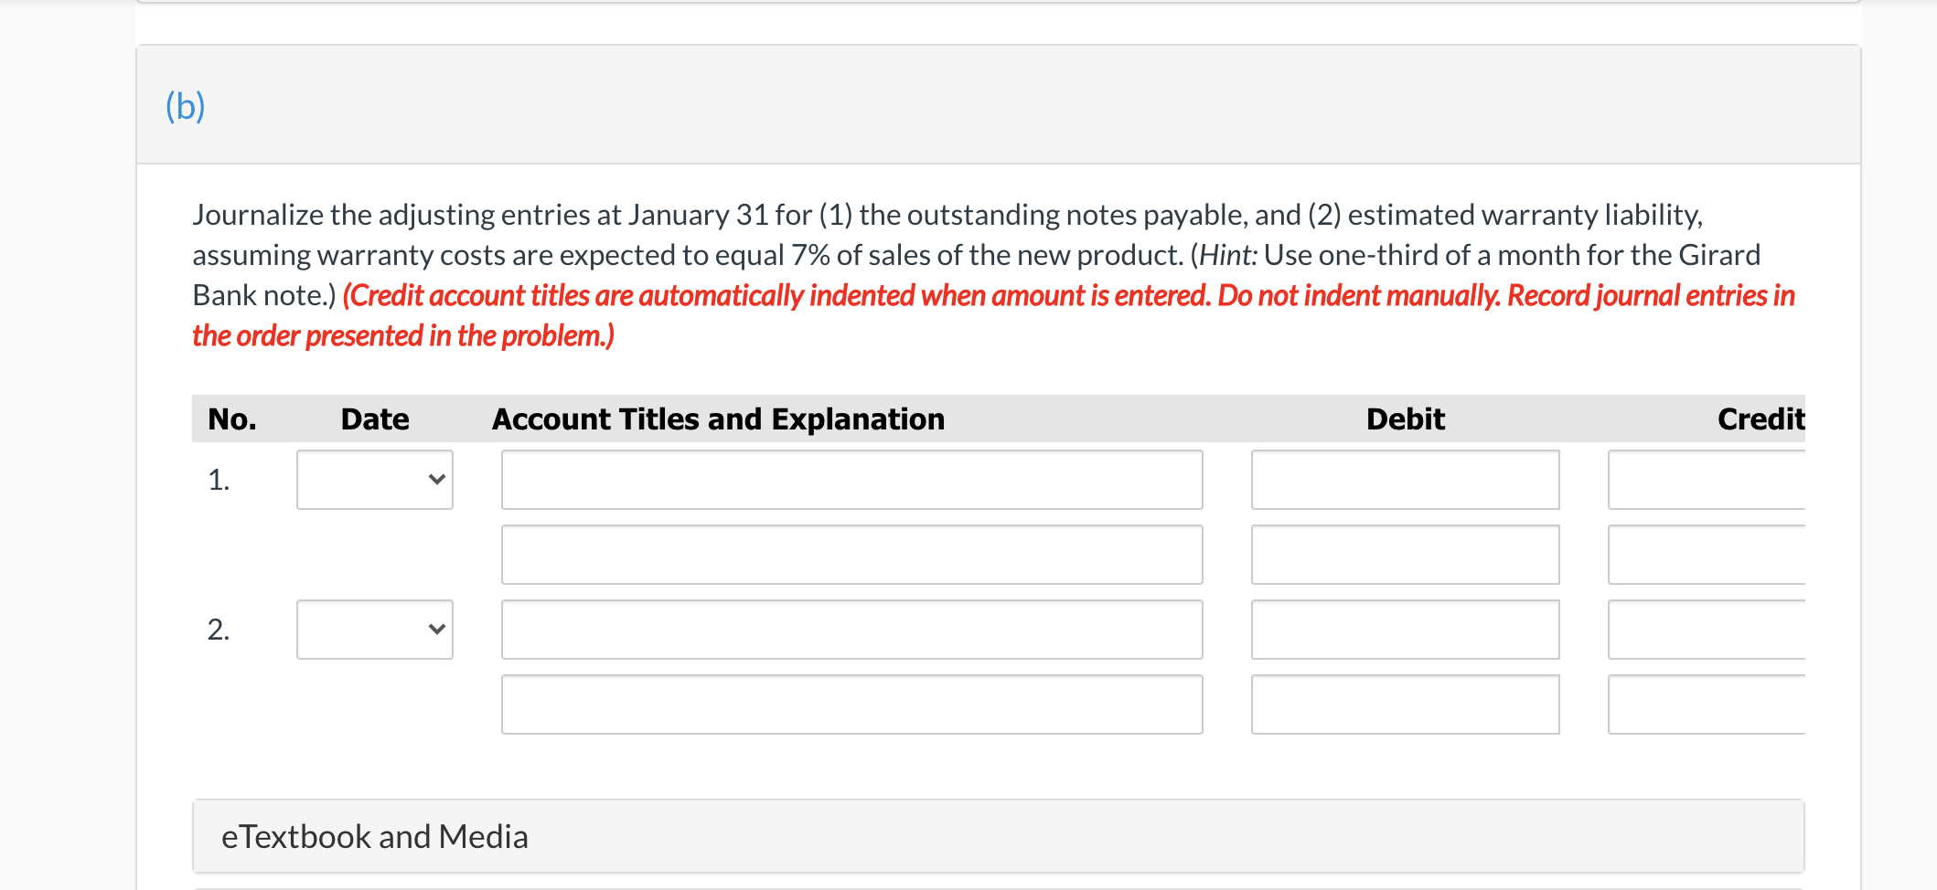Click the Date column header
Viewport: 1937px width, 890px height.
[x=375, y=419]
